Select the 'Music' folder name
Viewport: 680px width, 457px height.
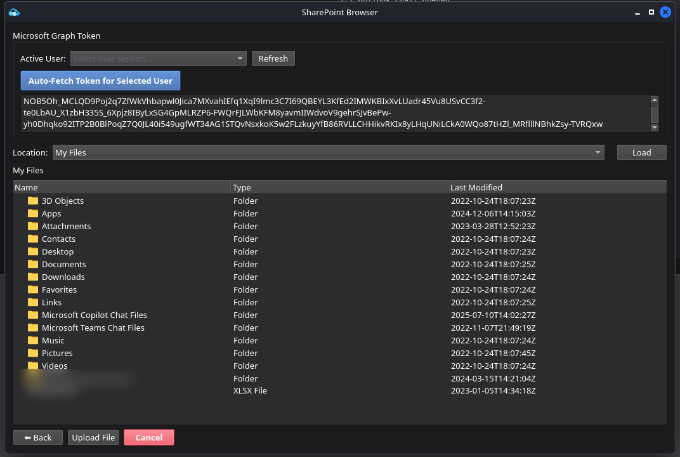[x=53, y=340]
